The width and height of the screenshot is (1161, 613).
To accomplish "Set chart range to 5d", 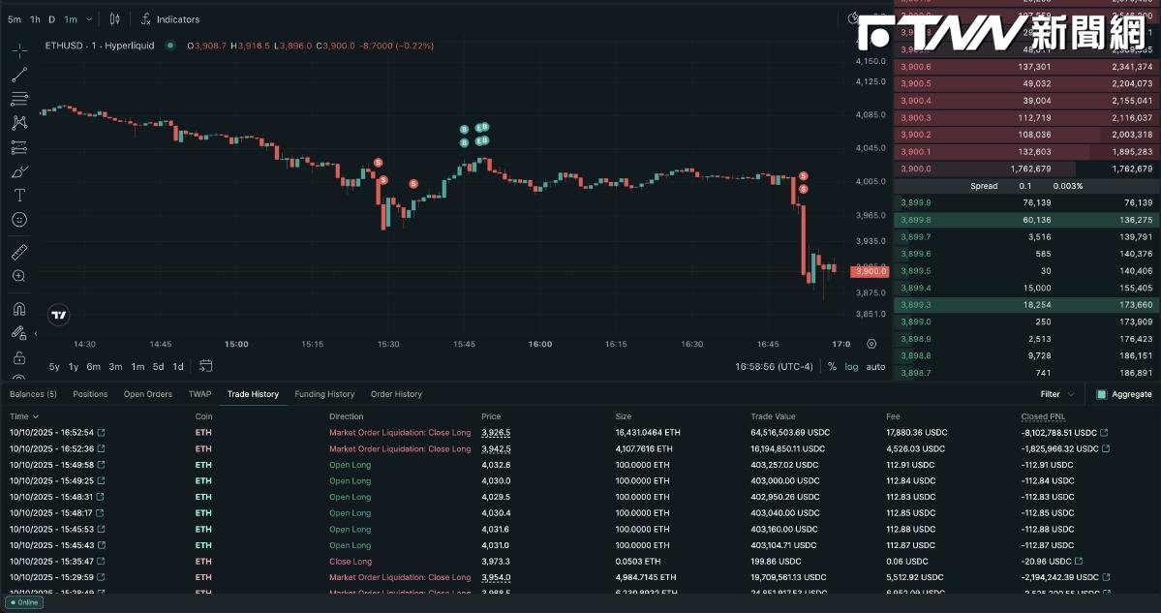I will 159,366.
